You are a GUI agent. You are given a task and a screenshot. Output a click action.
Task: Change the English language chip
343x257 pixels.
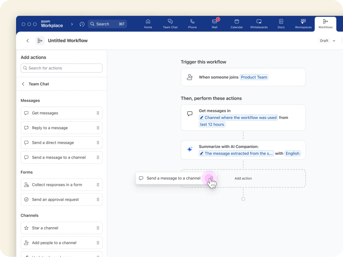[x=293, y=153]
